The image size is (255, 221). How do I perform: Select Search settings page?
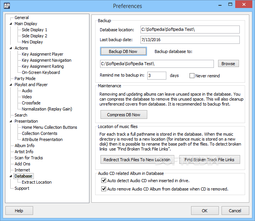(x=21, y=115)
